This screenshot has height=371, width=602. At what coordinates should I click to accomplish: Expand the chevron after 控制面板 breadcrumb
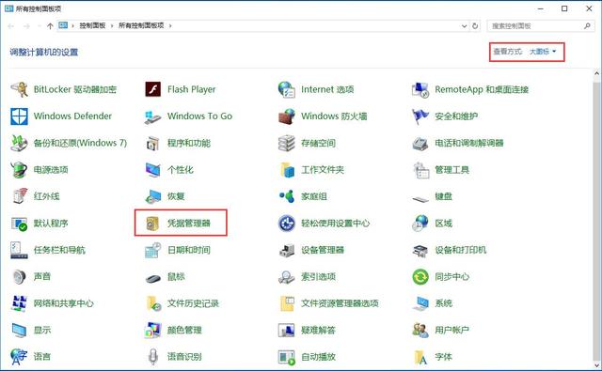pos(112,25)
